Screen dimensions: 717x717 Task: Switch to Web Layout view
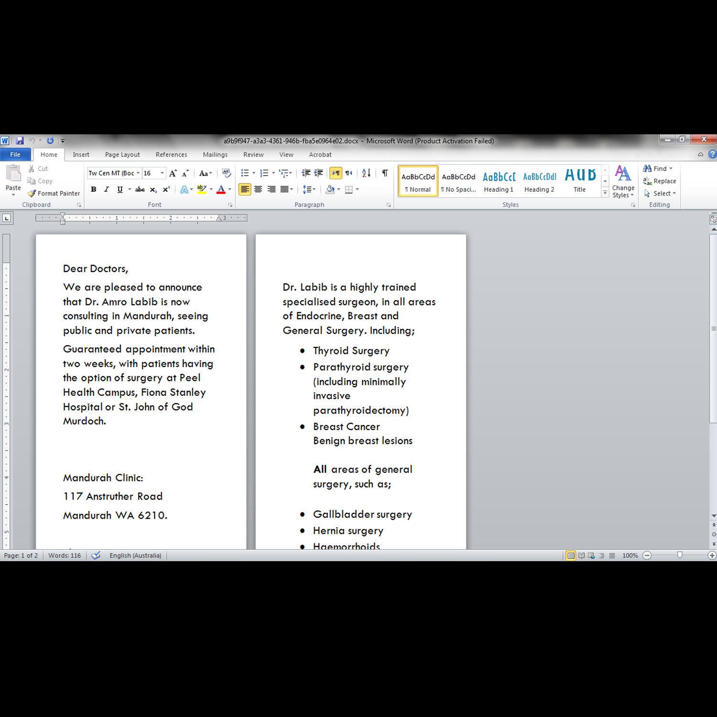click(591, 555)
